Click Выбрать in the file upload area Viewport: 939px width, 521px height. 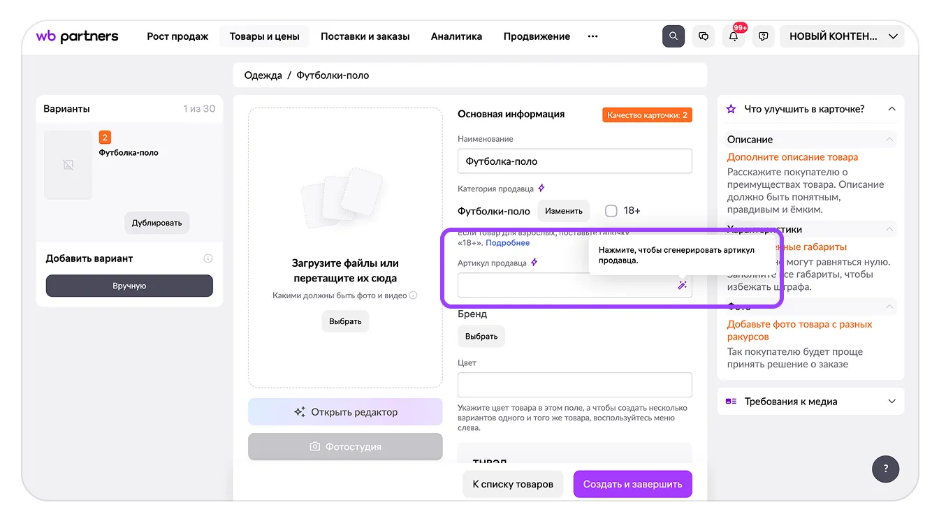click(x=345, y=321)
